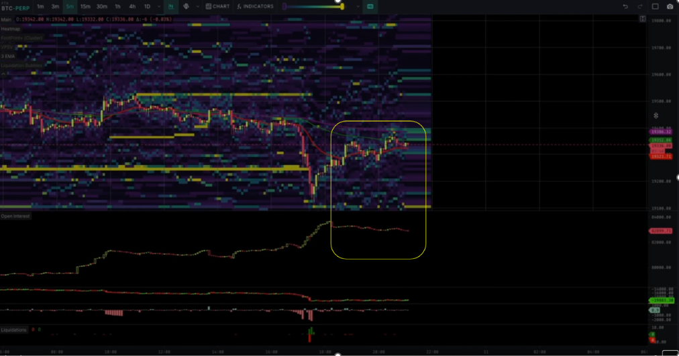Expand the heatmap slider options dropdown
The width and height of the screenshot is (679, 356).
tap(358, 7)
